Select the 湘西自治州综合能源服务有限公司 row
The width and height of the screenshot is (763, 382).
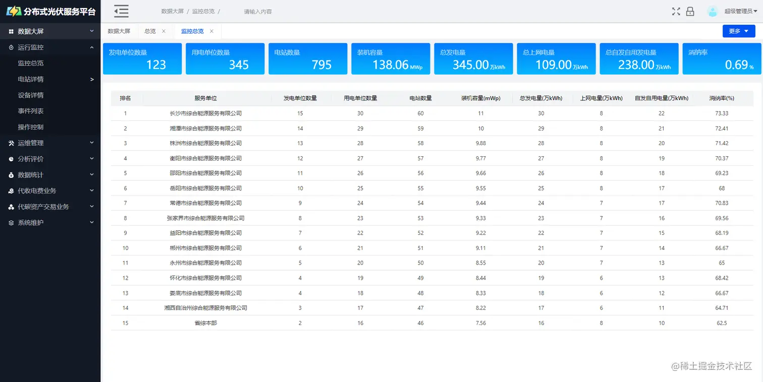[x=432, y=308]
